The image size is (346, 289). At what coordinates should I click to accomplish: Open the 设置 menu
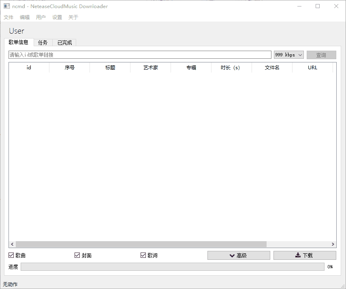coord(56,17)
